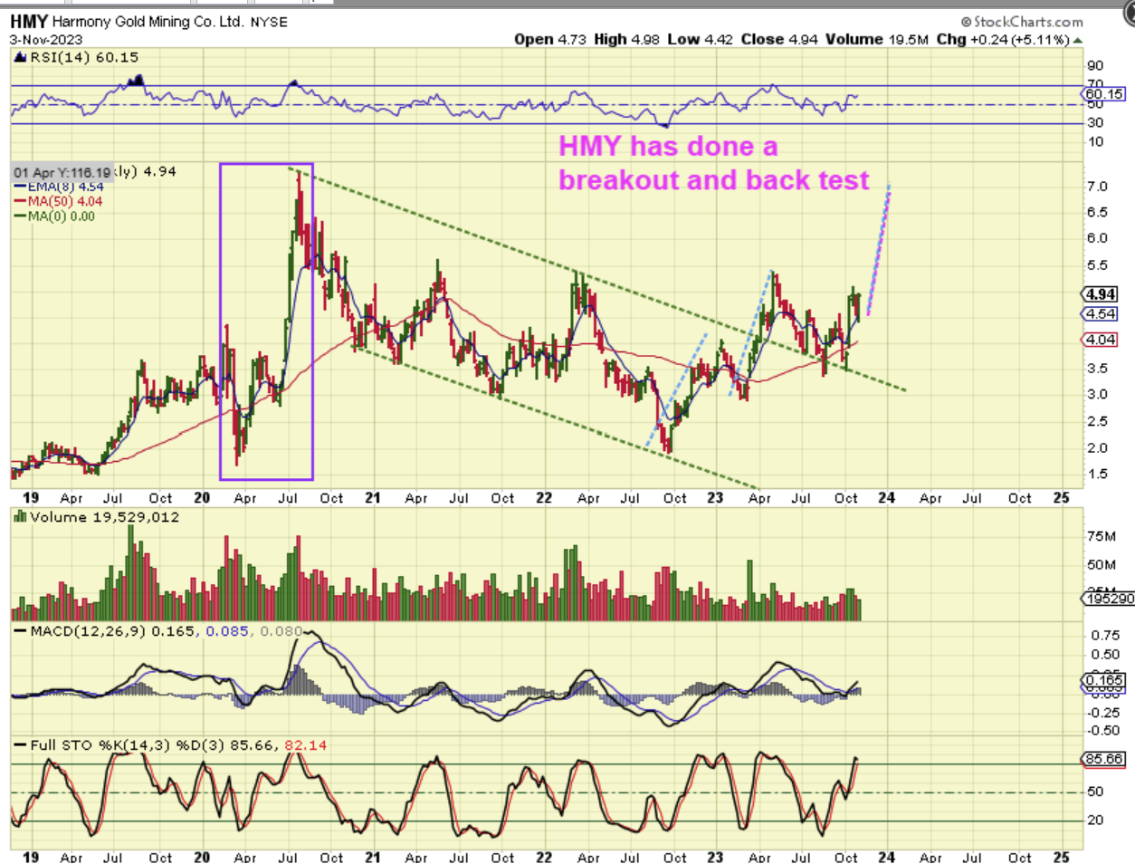Viewport: 1135px width, 864px height.
Task: Click the 0.75 level on the MACD axis
Action: (x=1104, y=636)
